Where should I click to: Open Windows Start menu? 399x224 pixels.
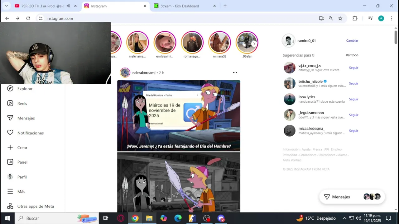tap(7, 218)
